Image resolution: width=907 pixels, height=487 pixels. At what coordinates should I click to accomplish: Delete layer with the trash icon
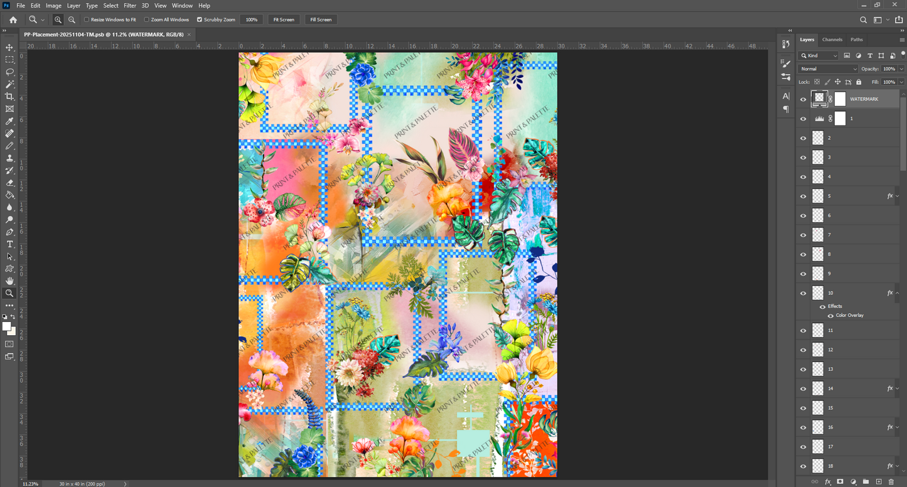[x=891, y=481]
